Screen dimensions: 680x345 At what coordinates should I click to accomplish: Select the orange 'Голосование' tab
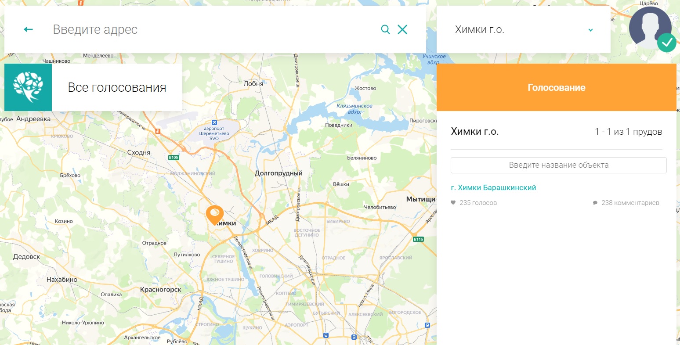(x=557, y=87)
